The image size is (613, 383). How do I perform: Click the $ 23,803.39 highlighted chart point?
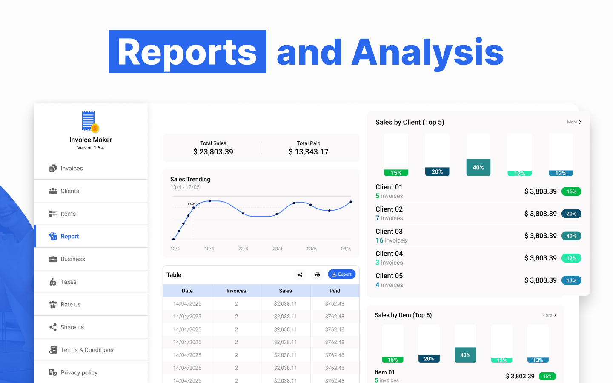(194, 207)
